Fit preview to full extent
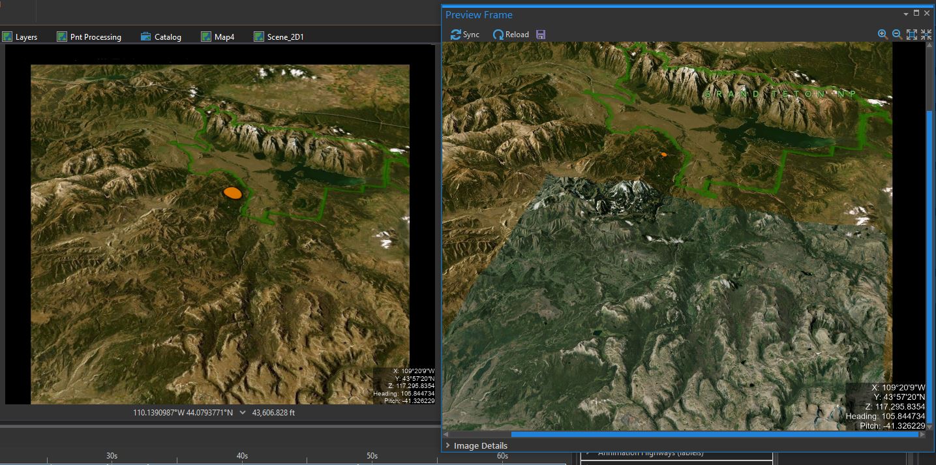This screenshot has width=936, height=465. click(912, 35)
